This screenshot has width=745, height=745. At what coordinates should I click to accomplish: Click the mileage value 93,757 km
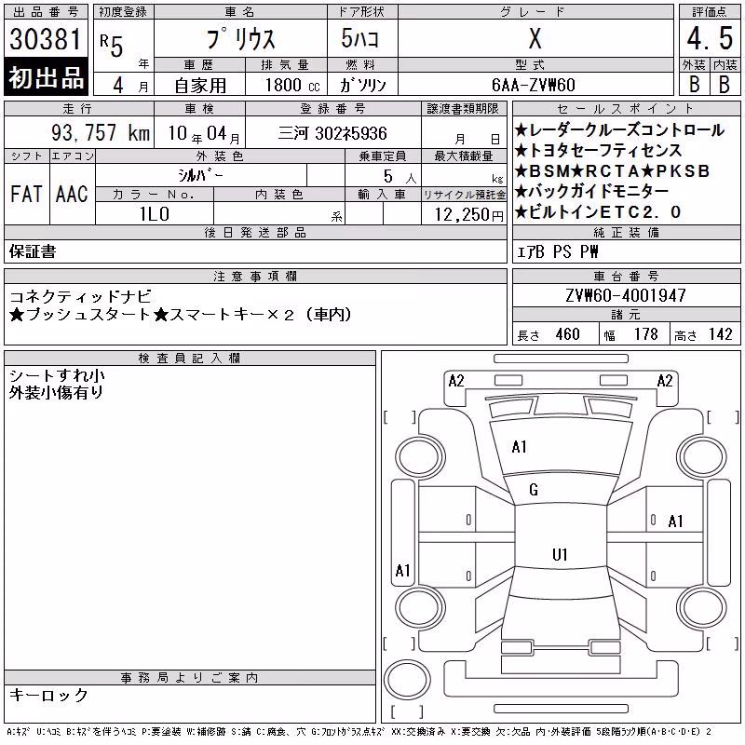pos(101,132)
